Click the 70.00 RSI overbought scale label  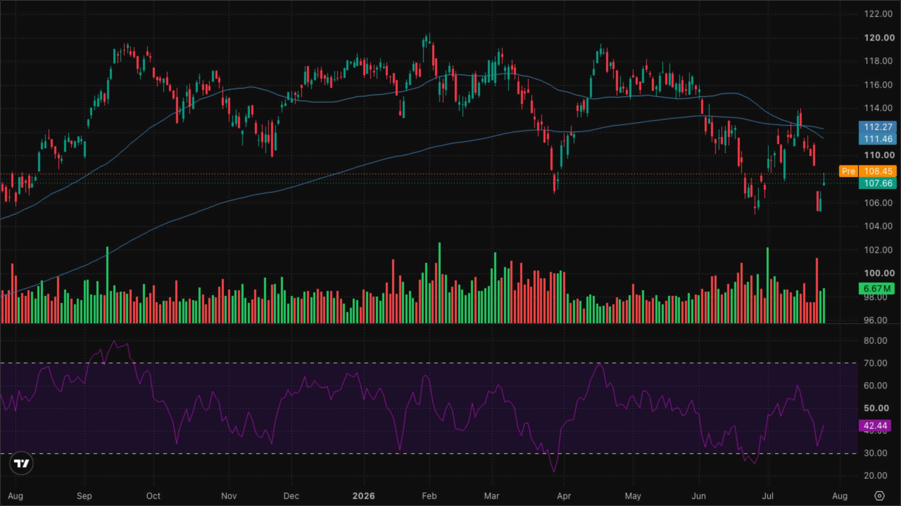point(875,363)
